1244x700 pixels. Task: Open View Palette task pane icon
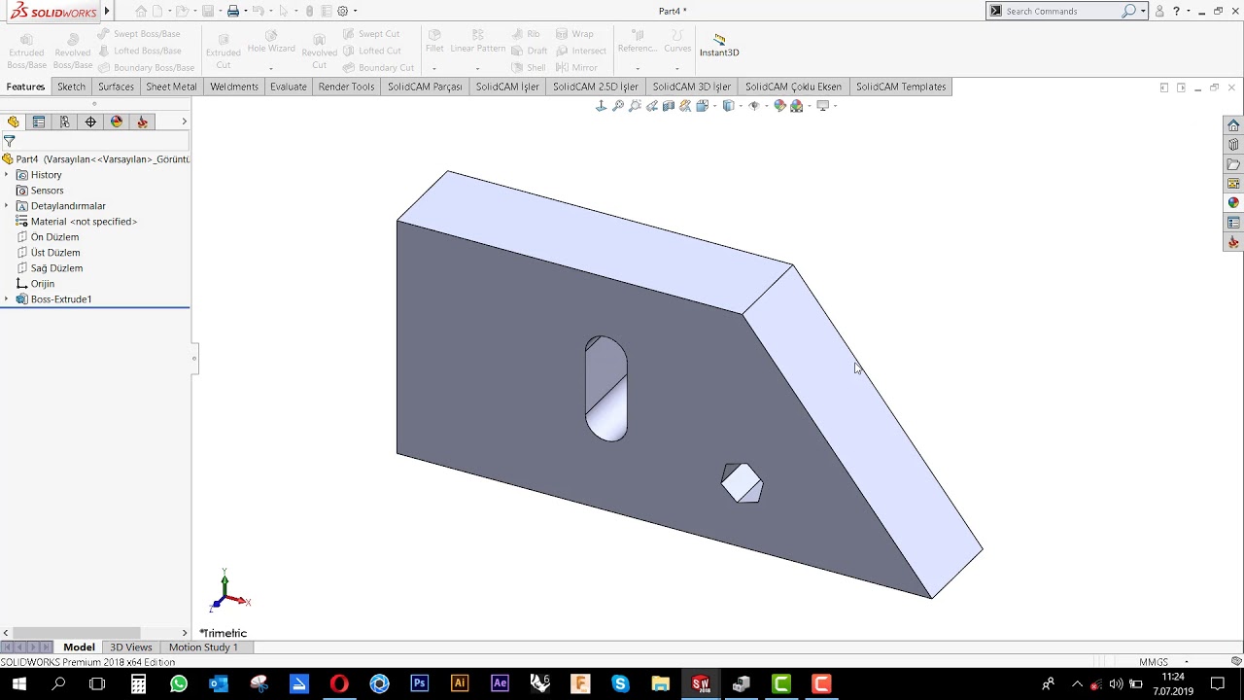(1233, 184)
